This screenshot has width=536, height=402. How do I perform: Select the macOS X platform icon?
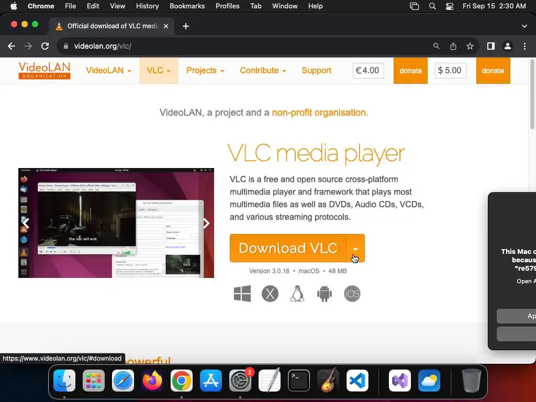(x=270, y=294)
